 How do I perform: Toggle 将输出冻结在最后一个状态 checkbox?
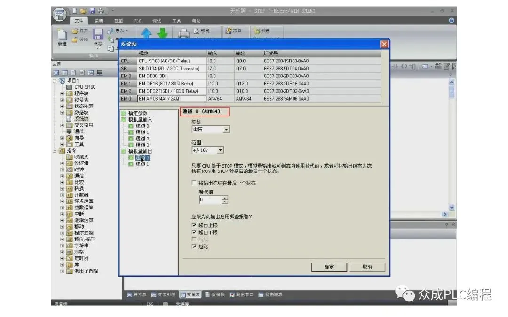pos(194,183)
